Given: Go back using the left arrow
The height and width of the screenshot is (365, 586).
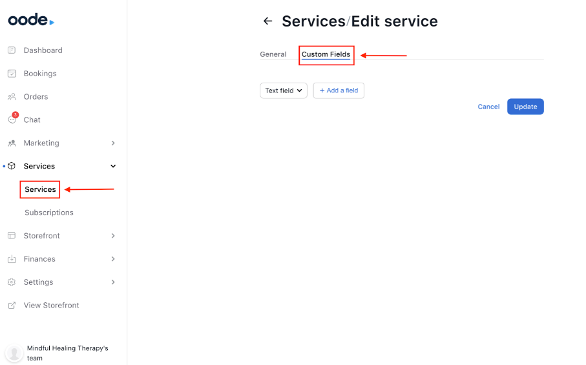Looking at the screenshot, I should tap(267, 21).
